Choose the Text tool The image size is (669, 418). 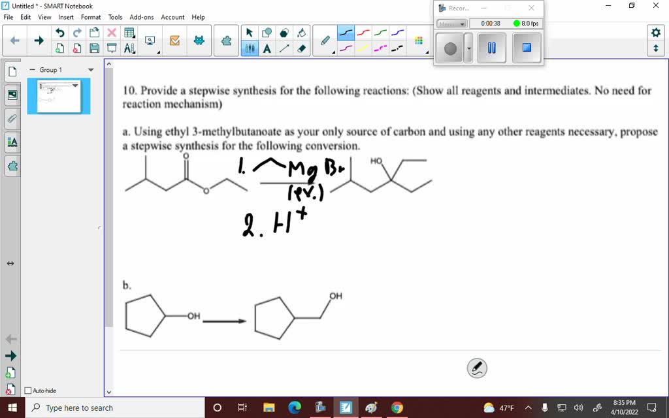[267, 48]
